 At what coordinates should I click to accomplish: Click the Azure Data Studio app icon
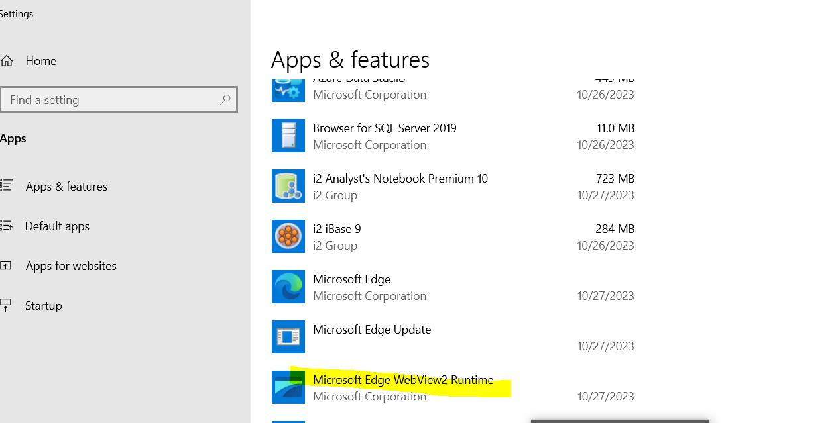[x=288, y=87]
